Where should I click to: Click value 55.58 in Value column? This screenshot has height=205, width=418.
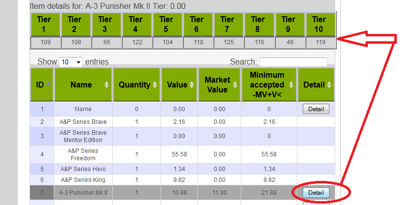pyautogui.click(x=179, y=154)
